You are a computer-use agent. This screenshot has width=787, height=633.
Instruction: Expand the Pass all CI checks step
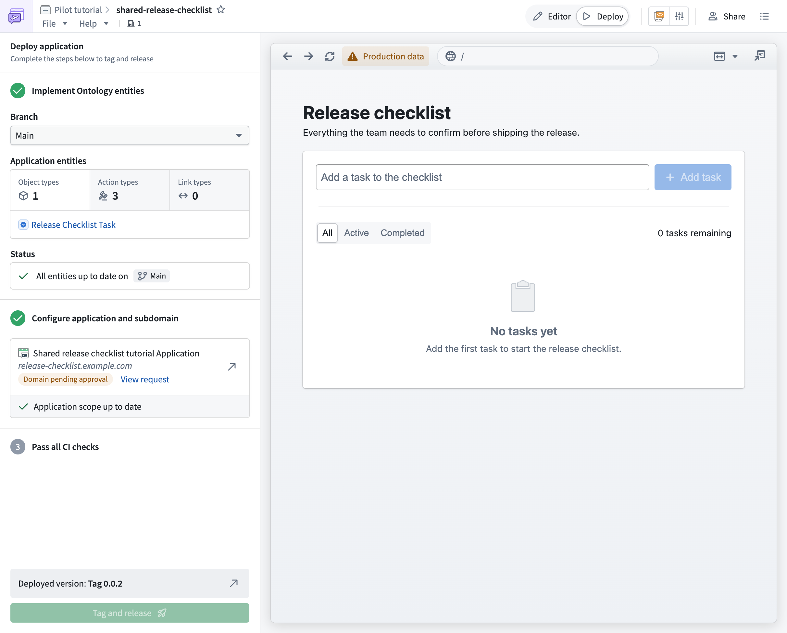[65, 447]
